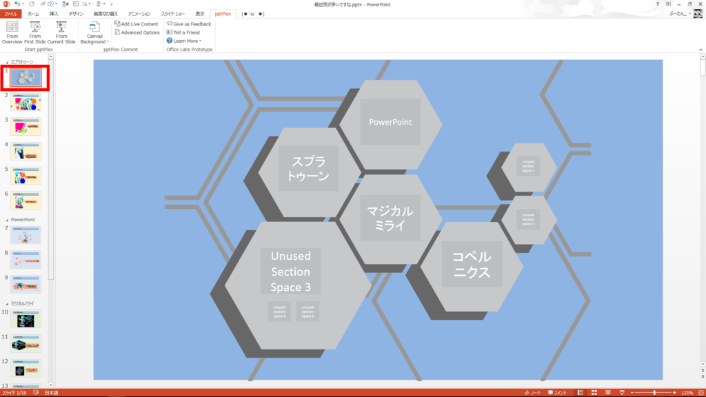This screenshot has height=397, width=706.
Task: Switch to Normal view icon in status bar
Action: 581,393
